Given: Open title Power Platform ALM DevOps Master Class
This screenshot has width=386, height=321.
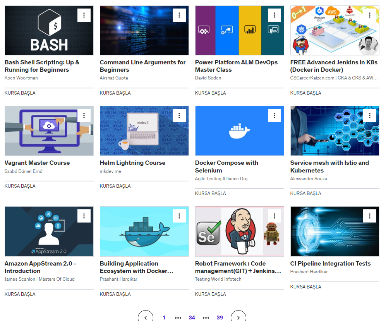Looking at the screenshot, I should click(x=236, y=66).
